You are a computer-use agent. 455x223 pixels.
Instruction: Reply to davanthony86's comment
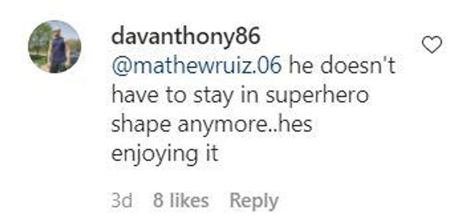point(254,201)
